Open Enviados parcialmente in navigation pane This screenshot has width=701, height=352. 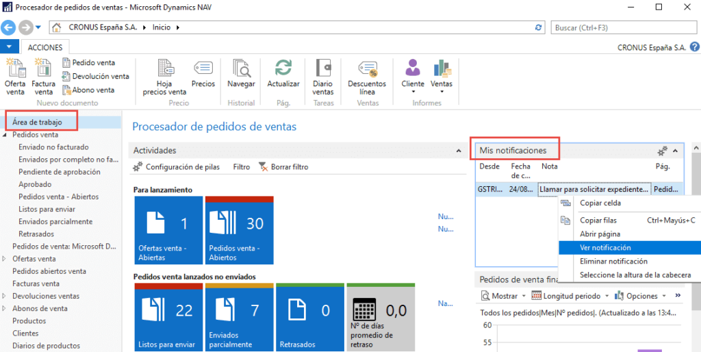tap(55, 221)
